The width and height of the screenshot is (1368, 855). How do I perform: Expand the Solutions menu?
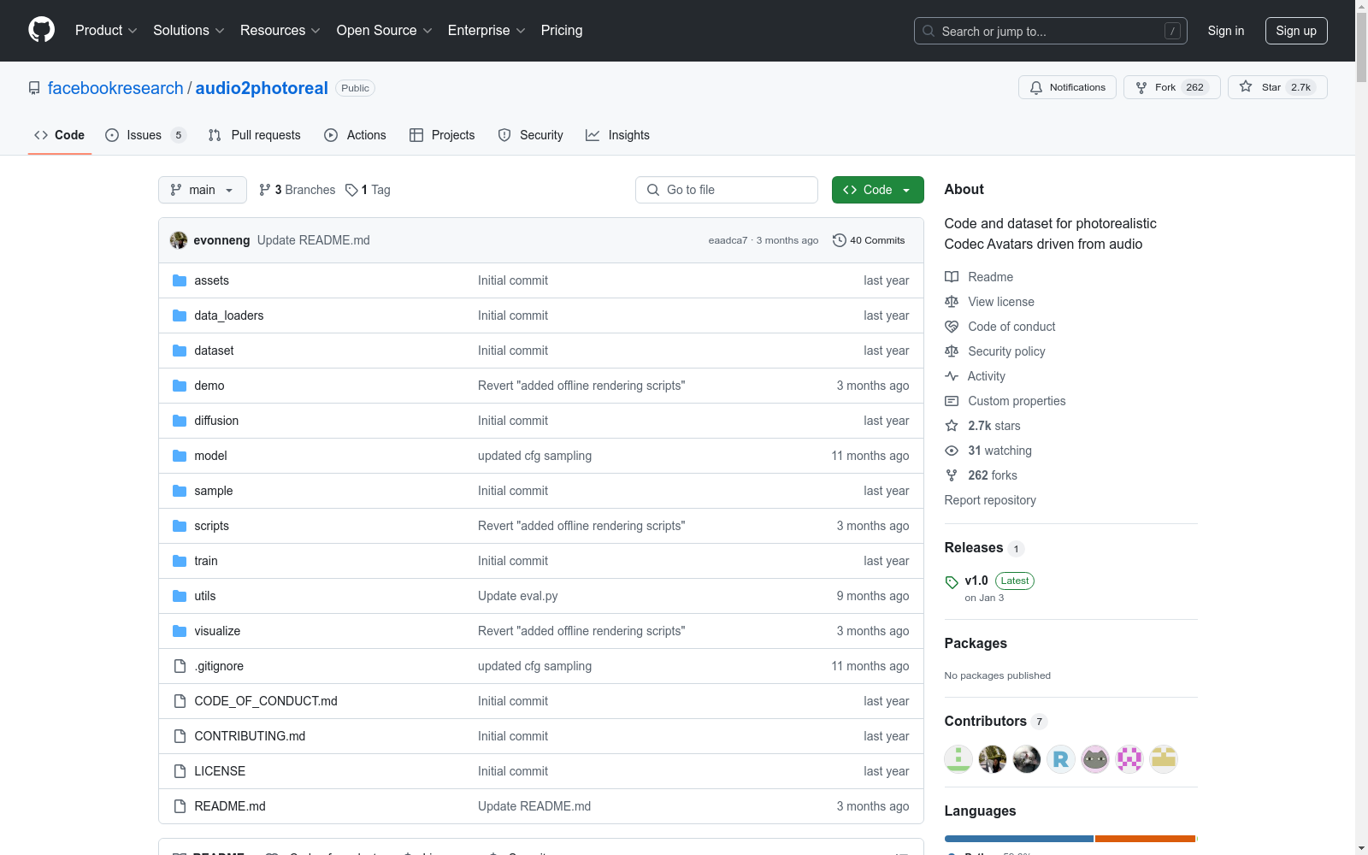189,30
